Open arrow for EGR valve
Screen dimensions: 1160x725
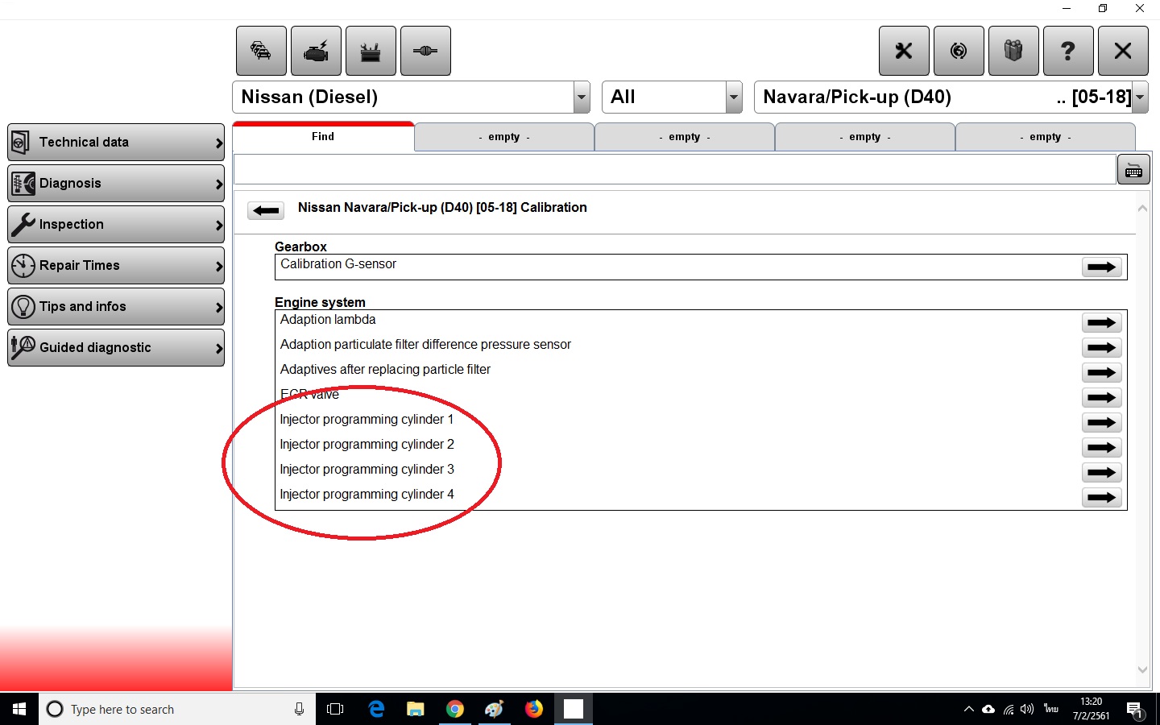(1102, 398)
